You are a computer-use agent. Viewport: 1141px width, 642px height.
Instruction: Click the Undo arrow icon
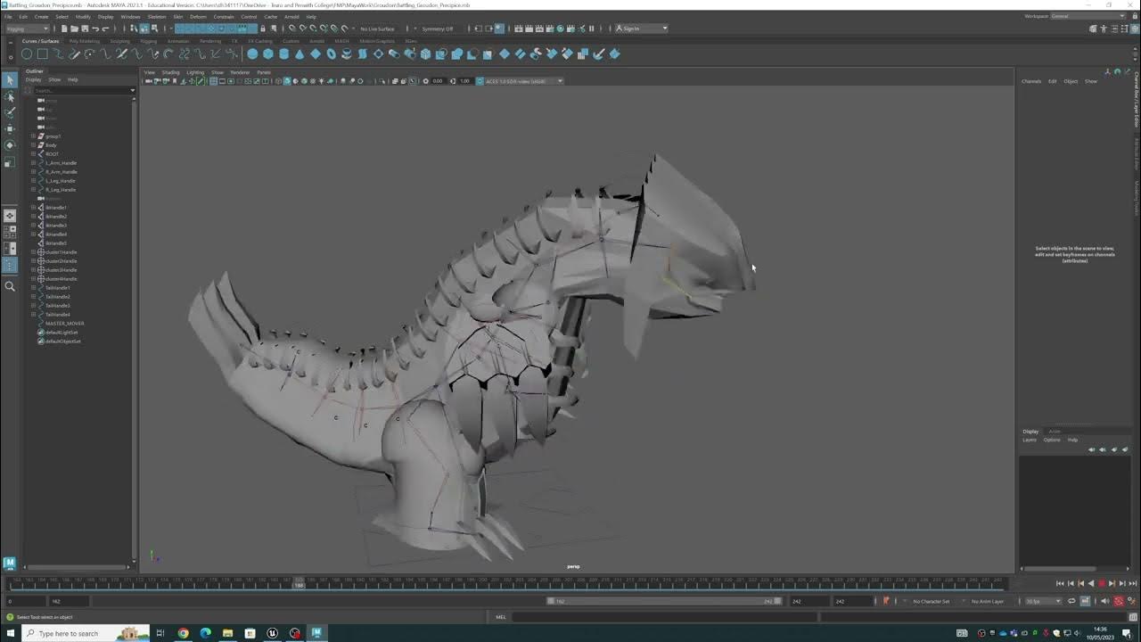(94, 29)
